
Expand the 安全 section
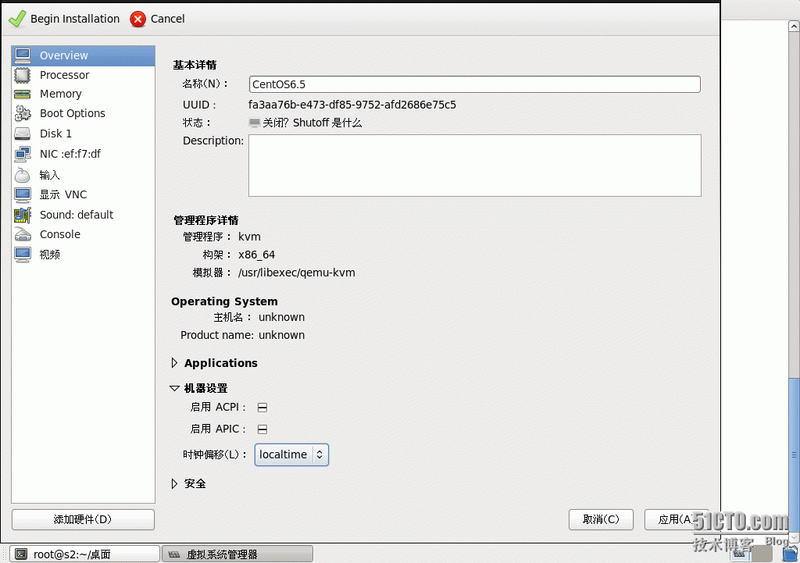[174, 484]
